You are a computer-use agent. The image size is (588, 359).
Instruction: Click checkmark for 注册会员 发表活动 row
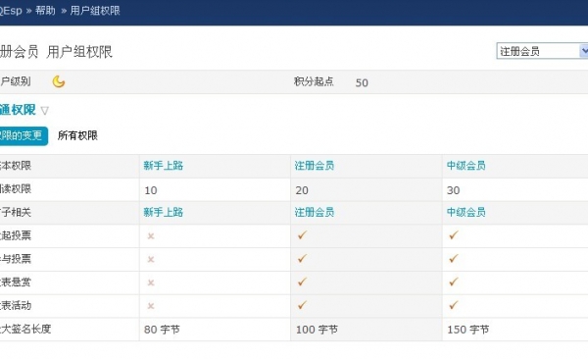[302, 305]
